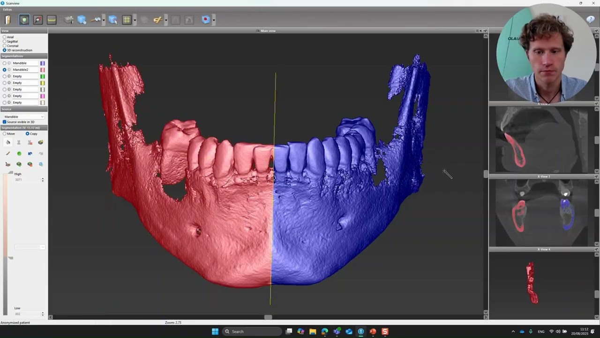Select the Sagittal view radio button
600x338 pixels.
5,41
